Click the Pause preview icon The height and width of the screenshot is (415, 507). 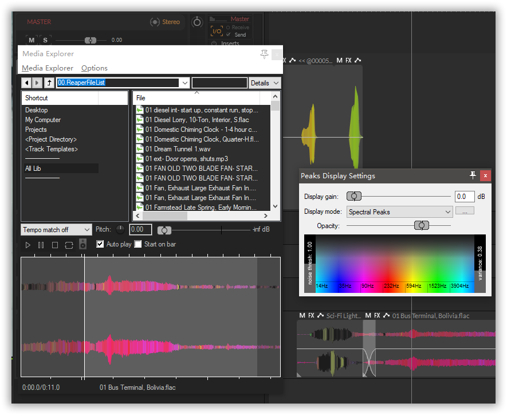pyautogui.click(x=41, y=245)
